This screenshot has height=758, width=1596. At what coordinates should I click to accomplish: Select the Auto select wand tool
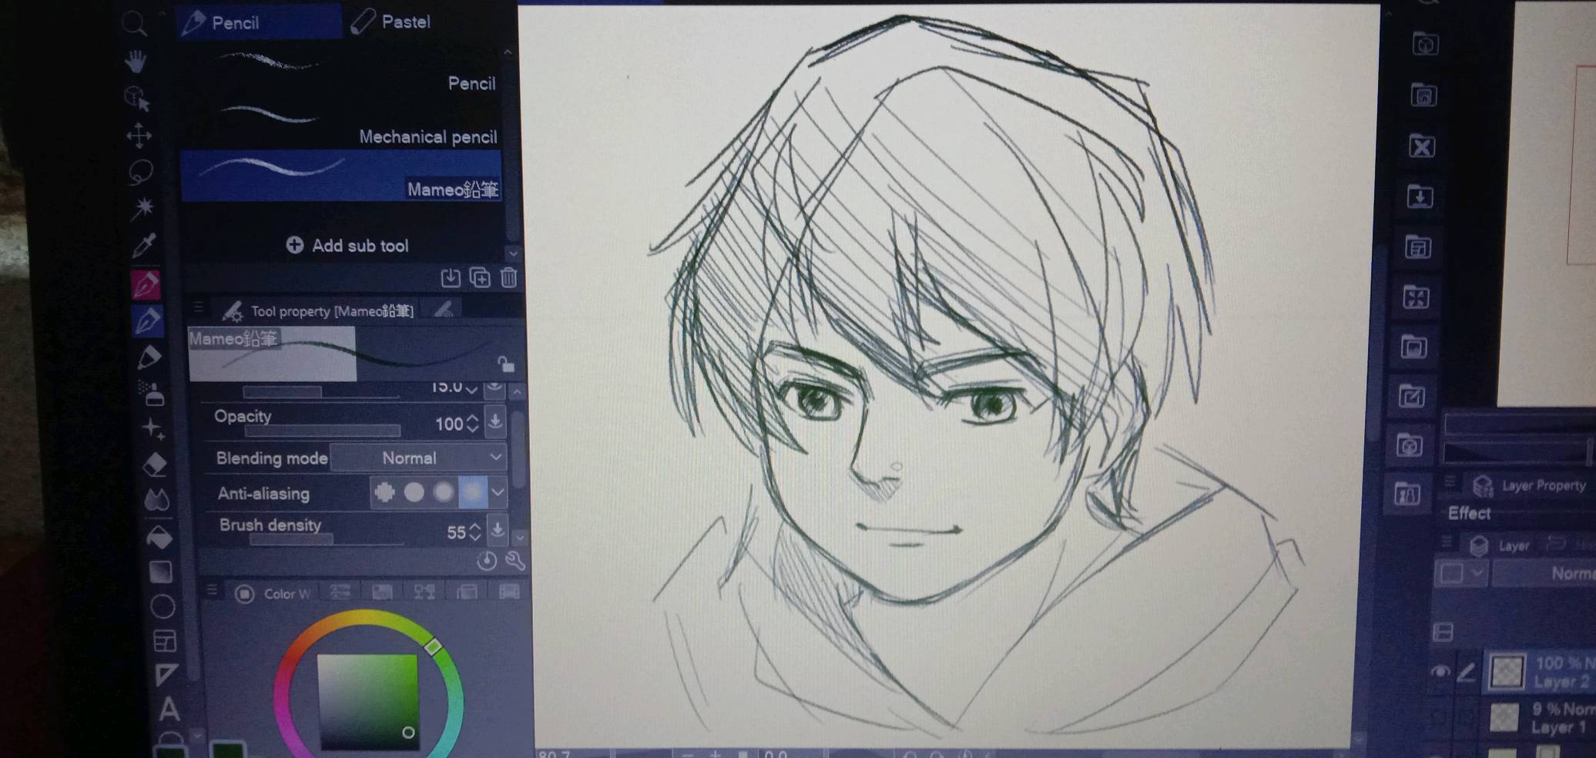(142, 208)
